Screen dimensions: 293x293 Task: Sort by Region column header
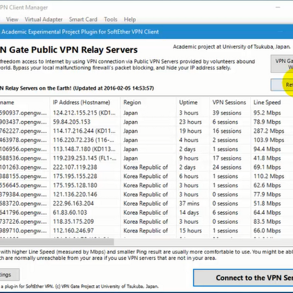(148, 103)
